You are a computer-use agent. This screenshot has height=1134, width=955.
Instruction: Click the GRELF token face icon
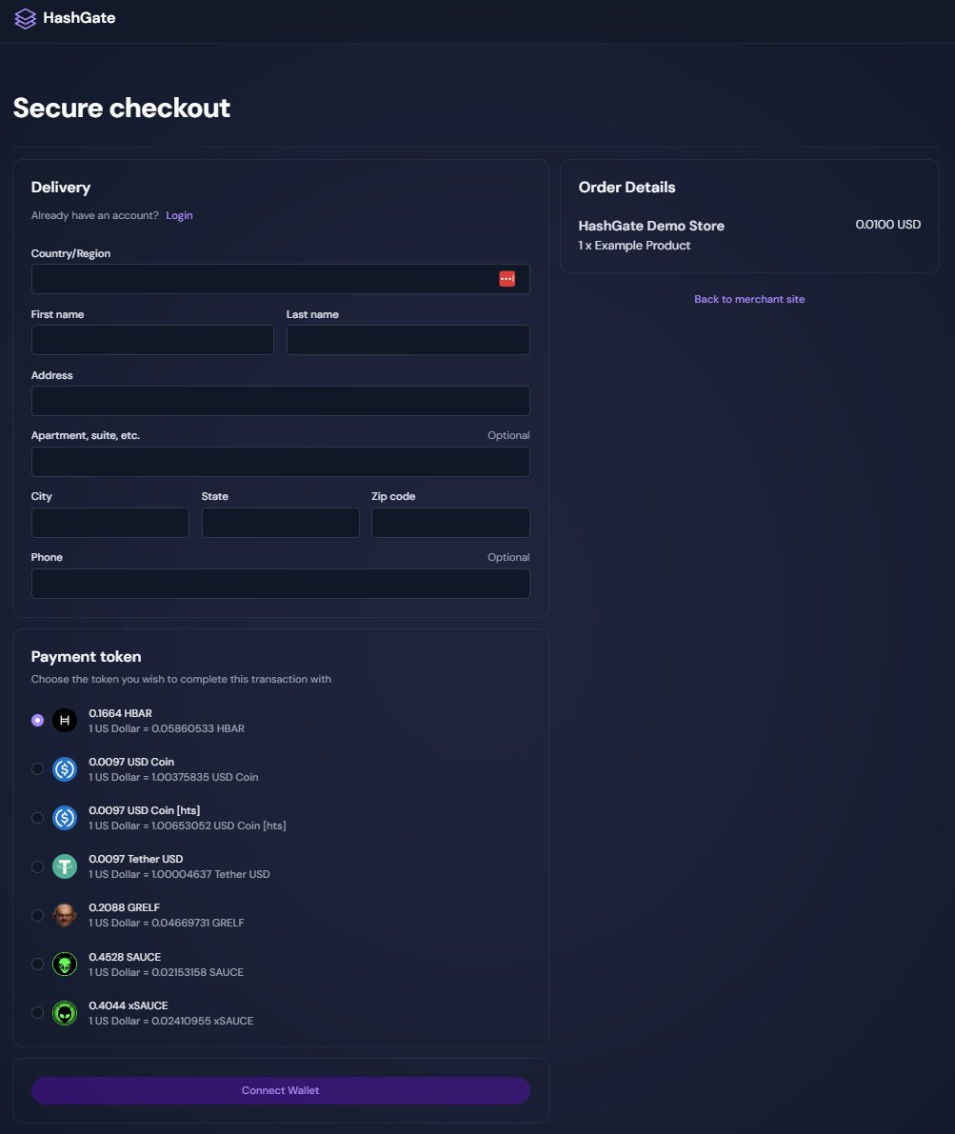[65, 915]
